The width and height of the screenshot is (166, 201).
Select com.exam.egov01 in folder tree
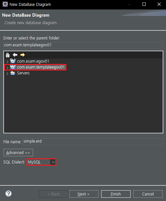(x=33, y=61)
